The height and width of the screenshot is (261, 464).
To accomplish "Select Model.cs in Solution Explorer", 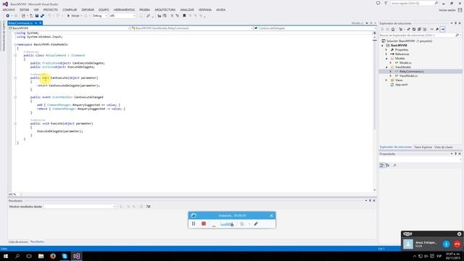I will tap(405, 63).
